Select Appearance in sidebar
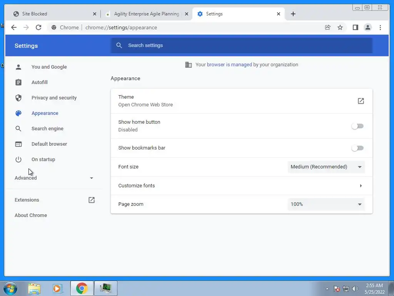This screenshot has width=394, height=296. pyautogui.click(x=45, y=113)
